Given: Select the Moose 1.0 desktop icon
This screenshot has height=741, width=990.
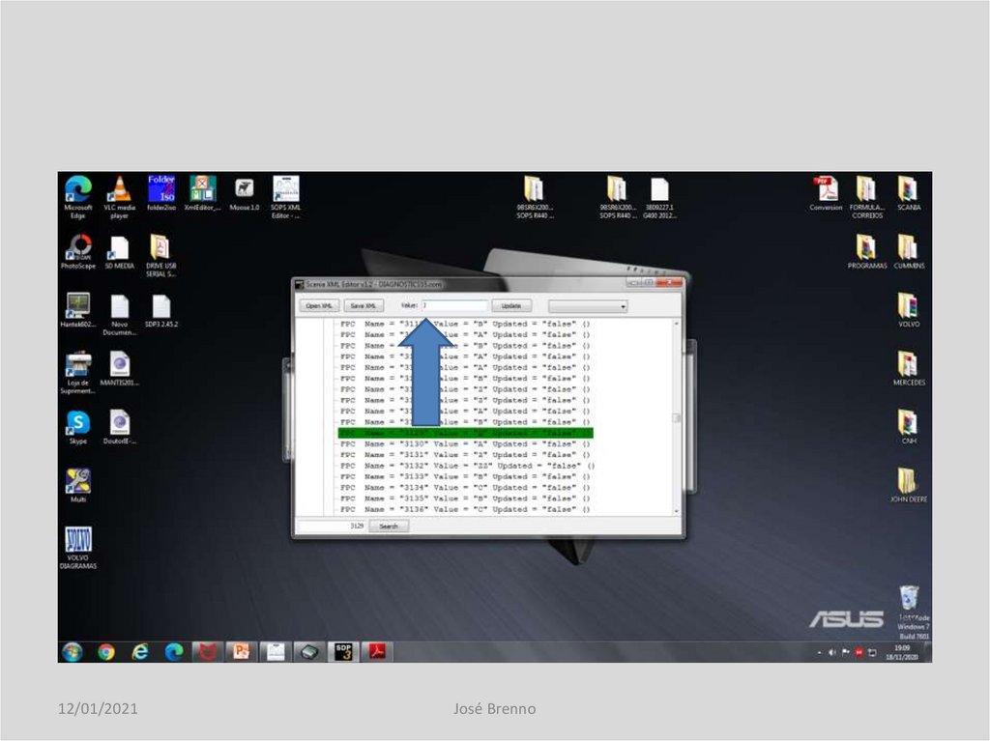Looking at the screenshot, I should [x=245, y=192].
